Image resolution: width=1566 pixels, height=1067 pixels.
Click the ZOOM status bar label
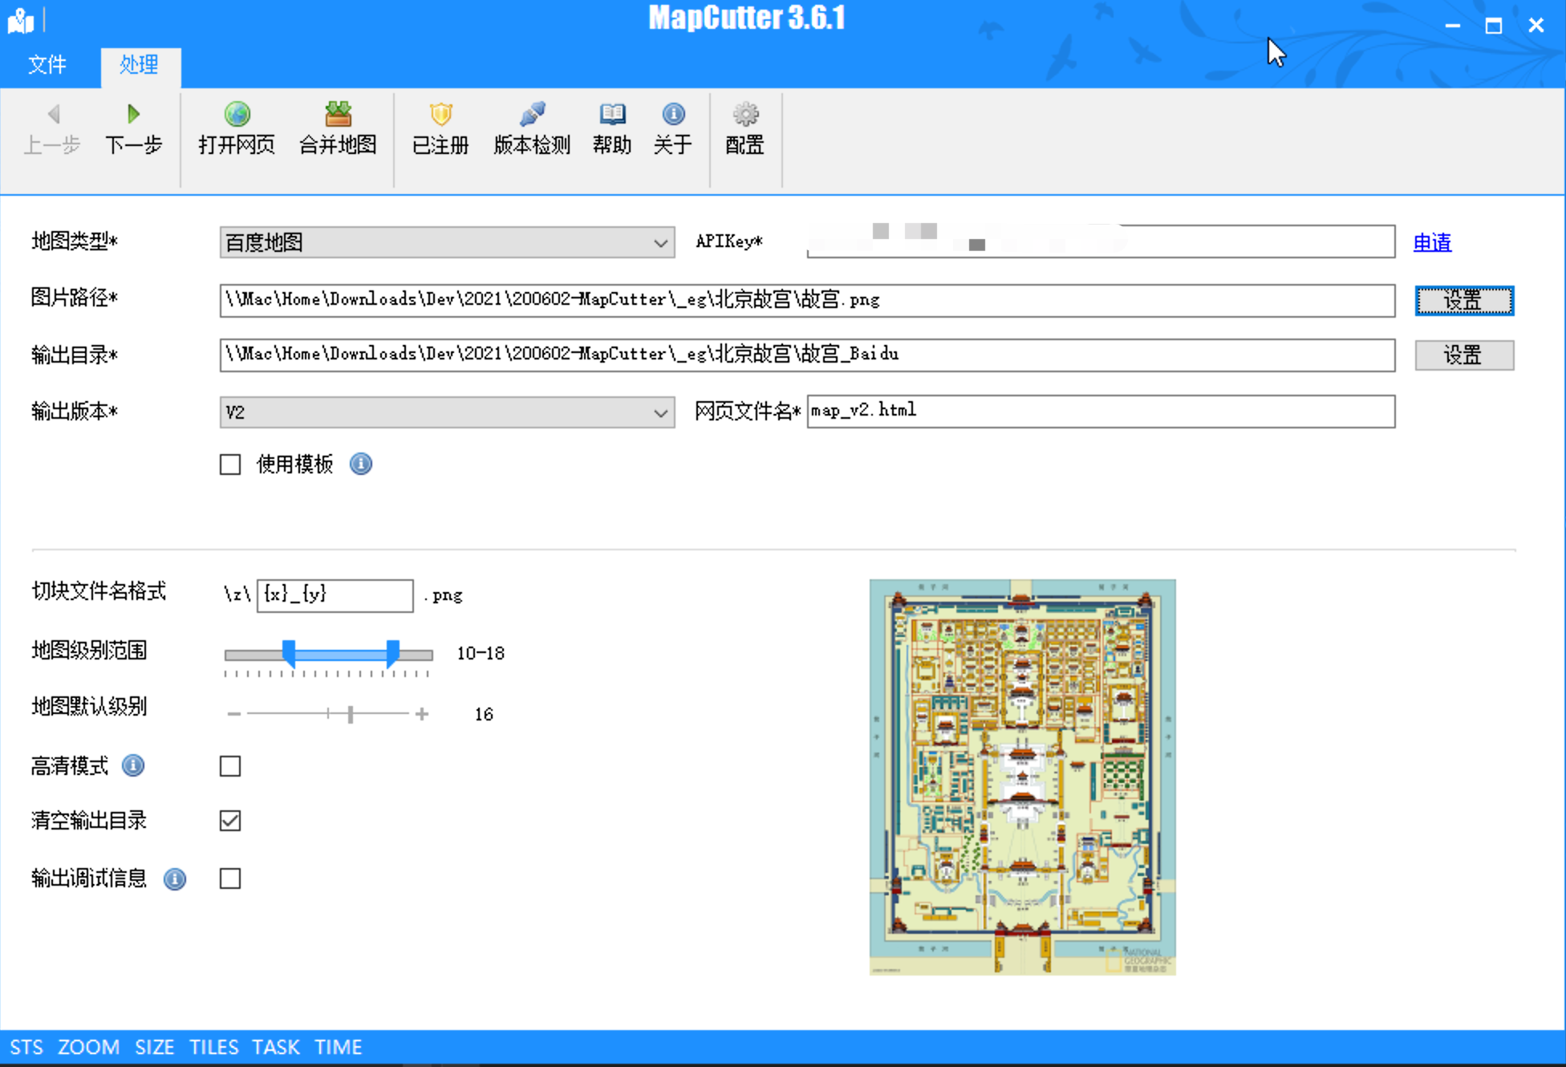88,1047
